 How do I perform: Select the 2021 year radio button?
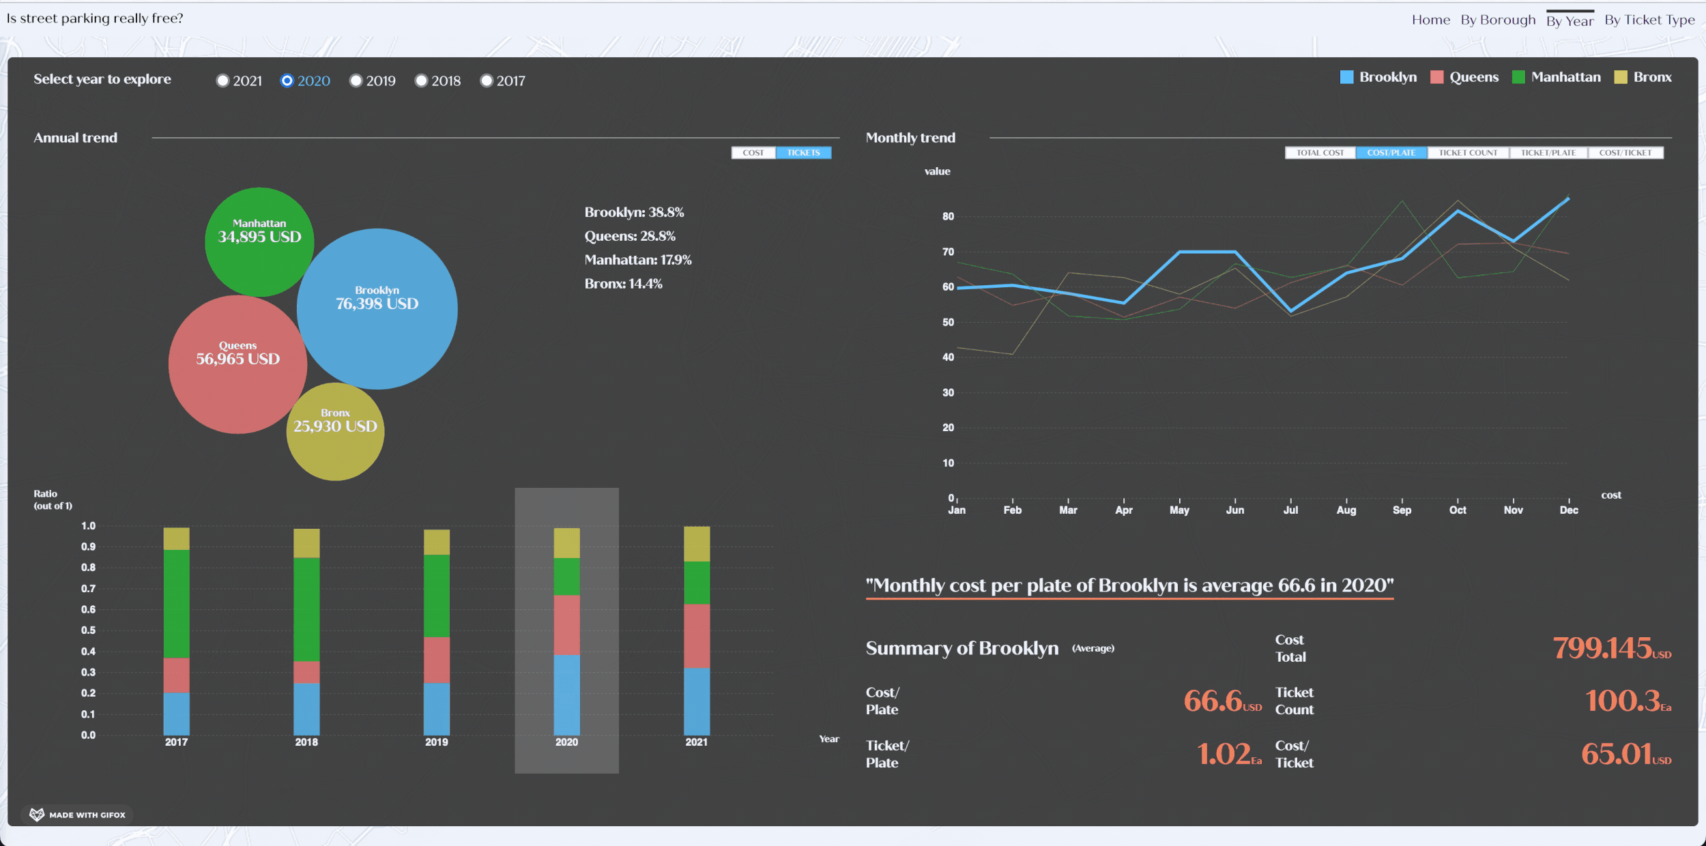(222, 81)
